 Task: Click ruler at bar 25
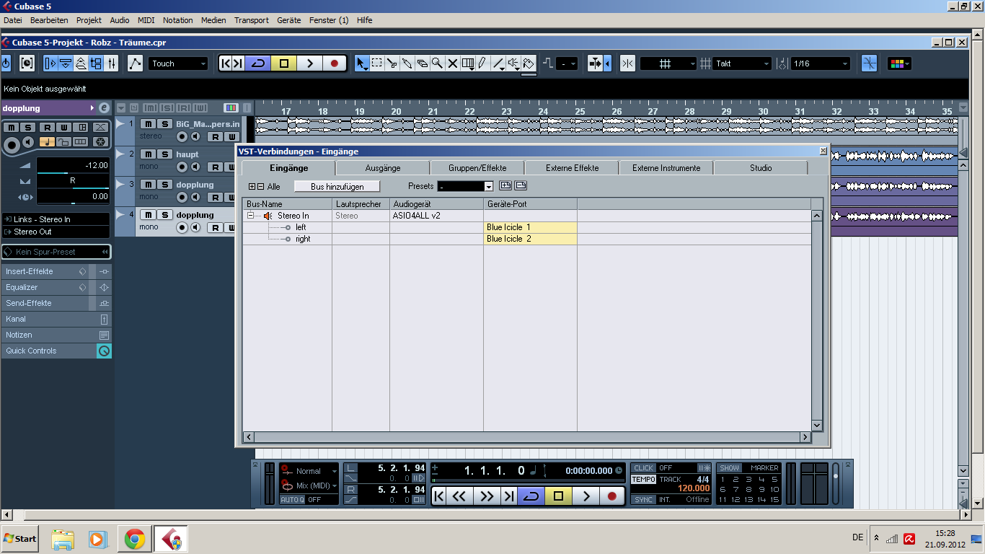point(580,111)
